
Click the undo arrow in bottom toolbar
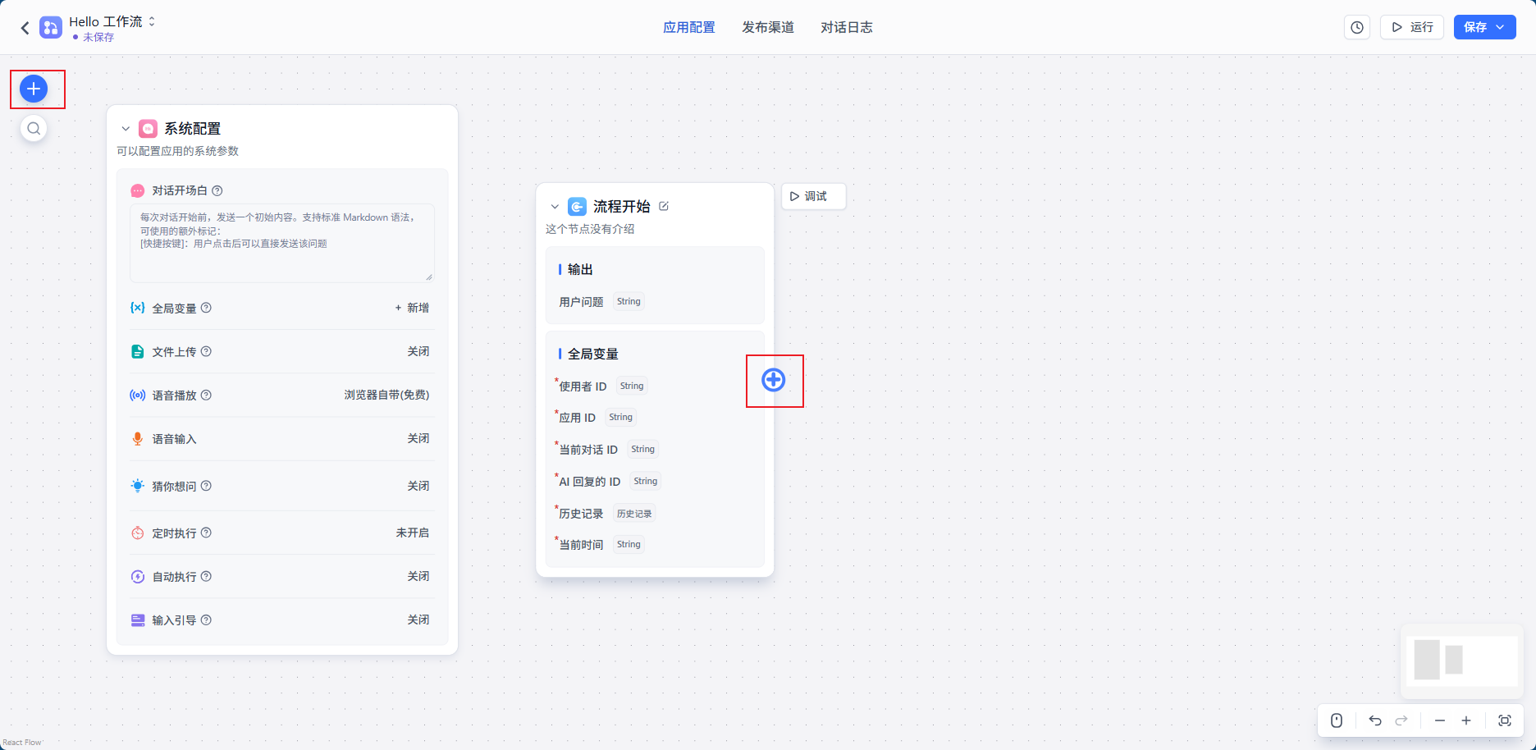[x=1375, y=720]
